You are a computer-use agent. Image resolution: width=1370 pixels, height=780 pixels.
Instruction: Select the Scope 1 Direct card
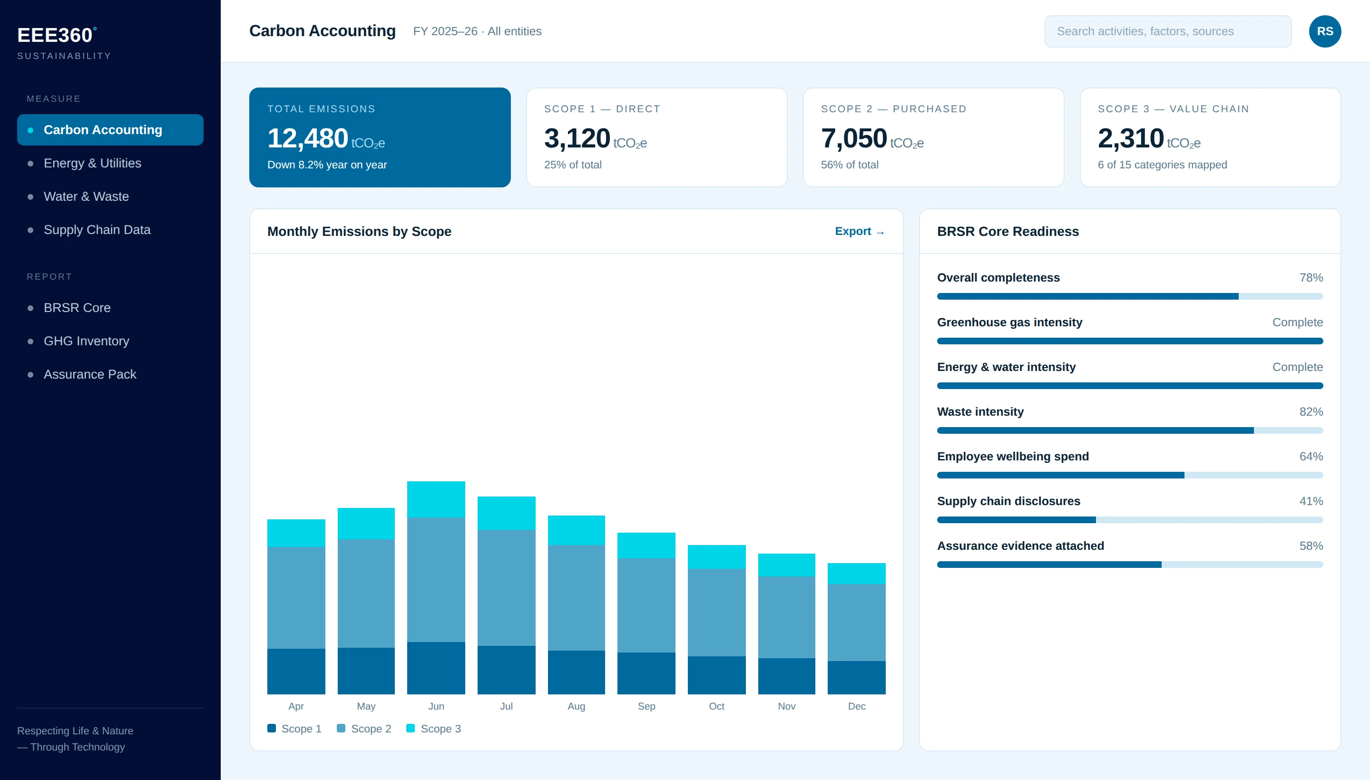pos(656,137)
